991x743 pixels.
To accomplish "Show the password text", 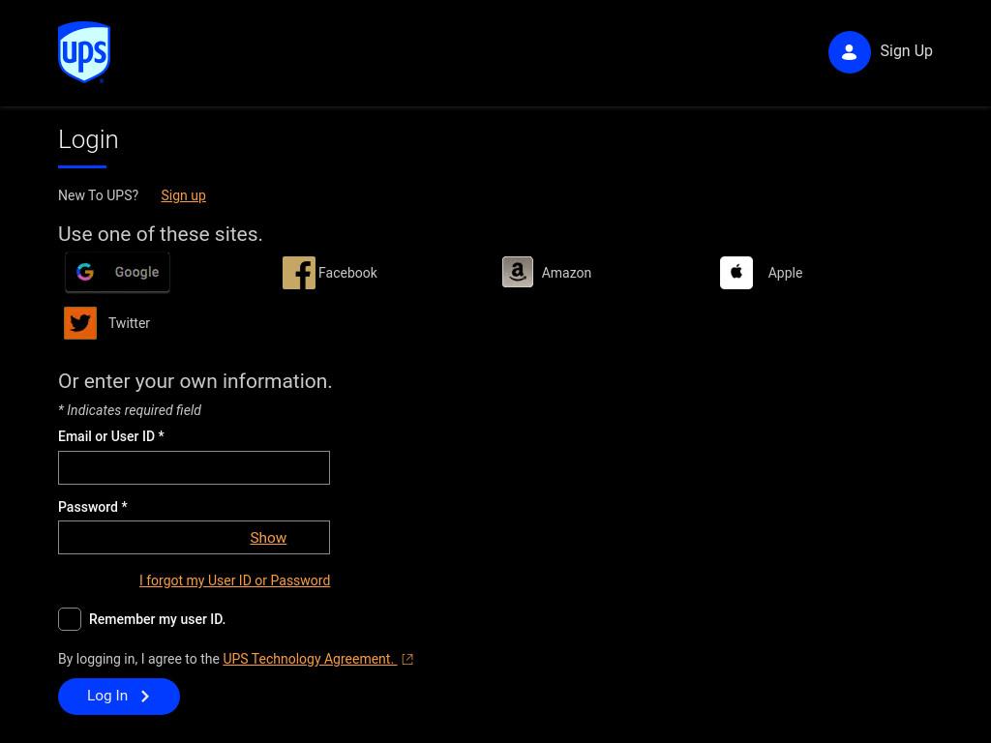I will pyautogui.click(x=268, y=538).
